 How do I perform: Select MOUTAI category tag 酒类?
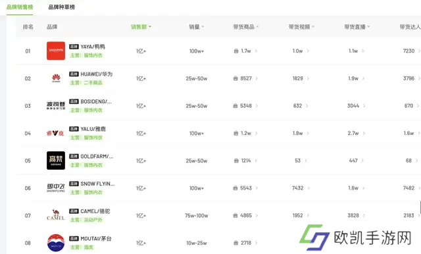coord(82,247)
